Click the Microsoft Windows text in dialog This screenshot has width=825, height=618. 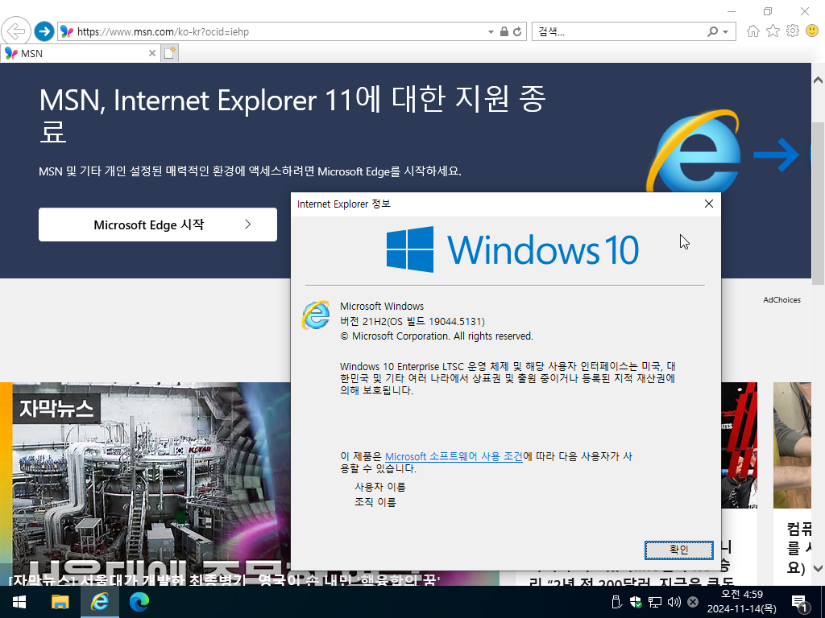(382, 306)
